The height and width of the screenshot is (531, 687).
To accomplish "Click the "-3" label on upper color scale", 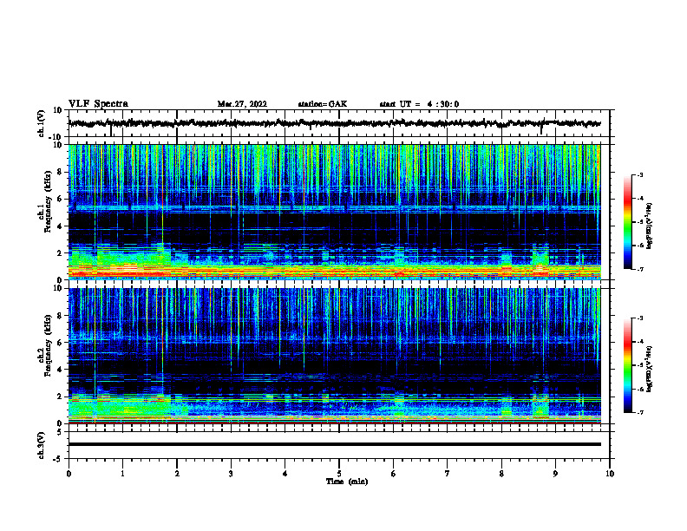I will (639, 175).
